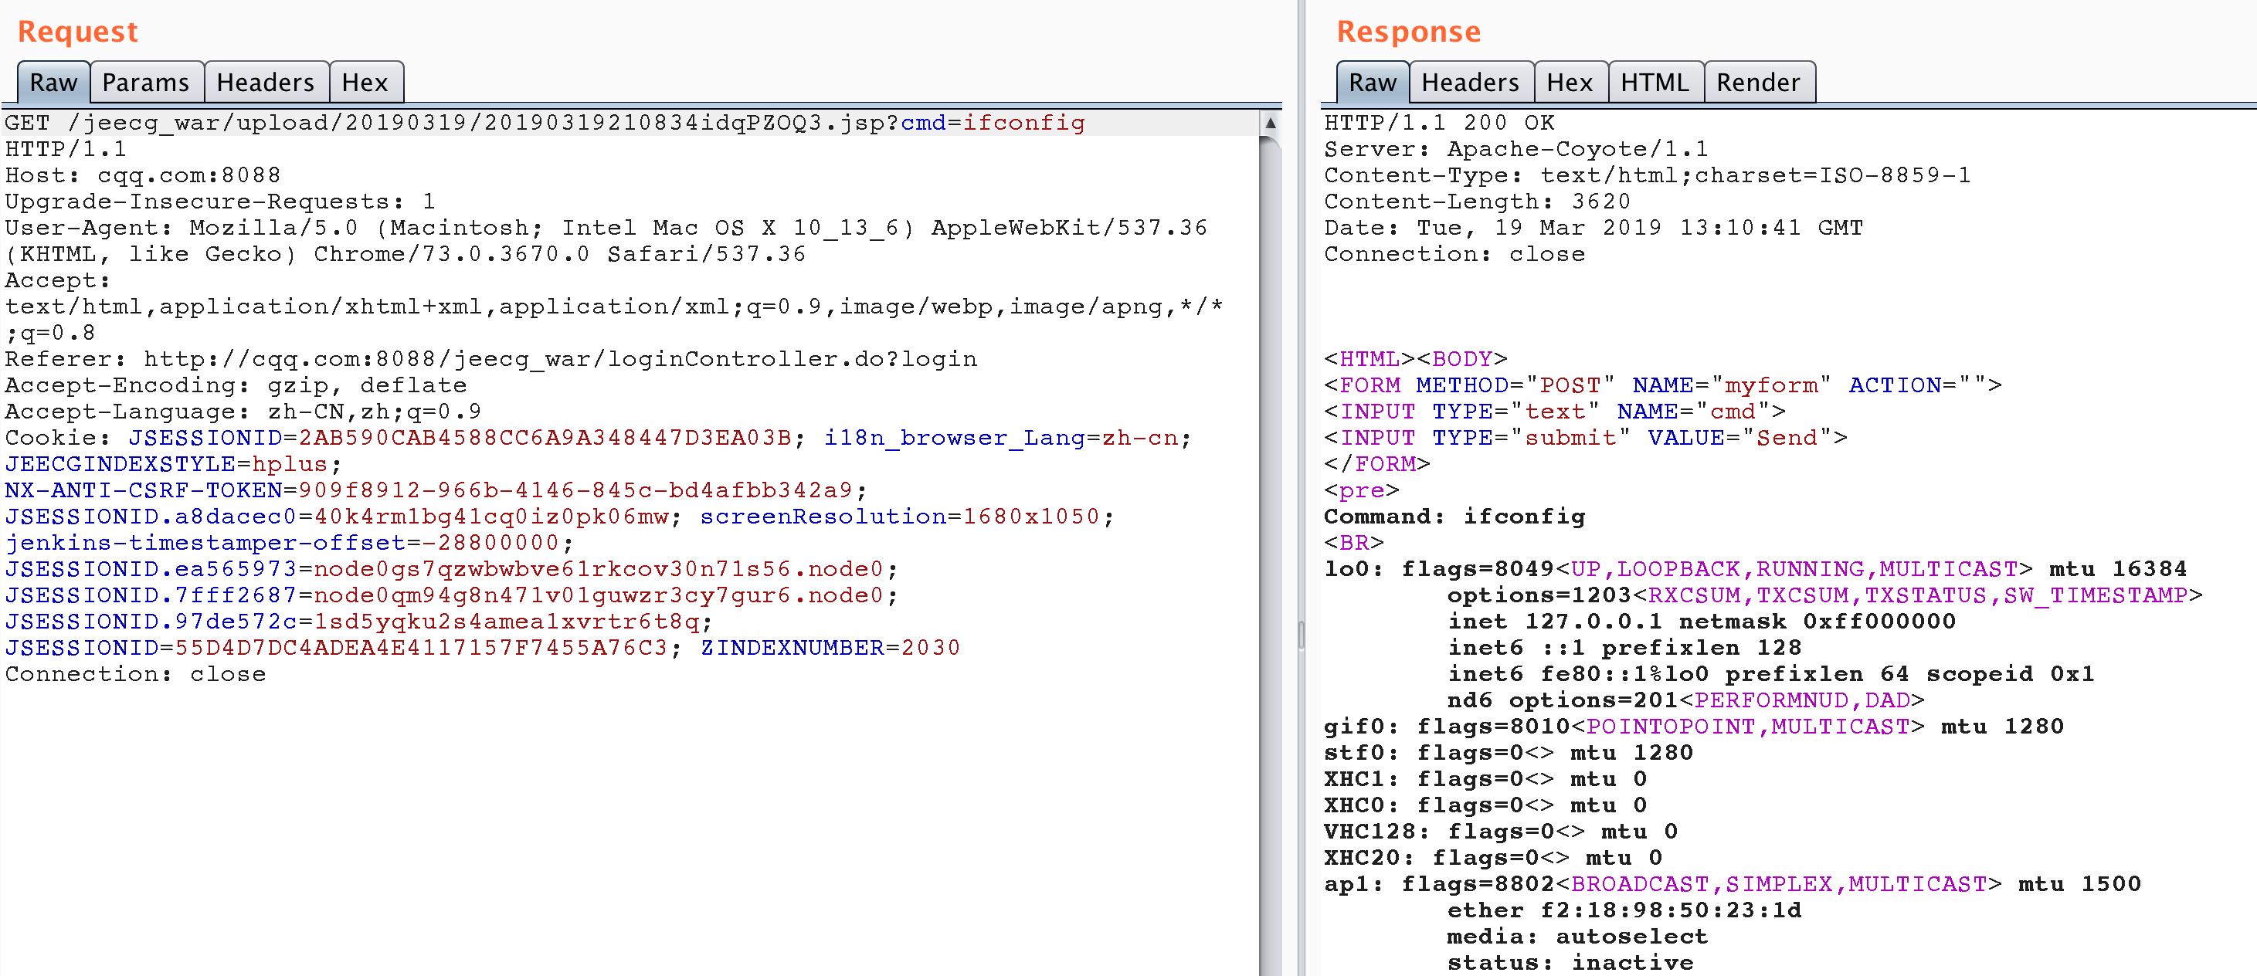Viewport: 2257px width, 976px height.
Task: Click the request scrollbar up arrow
Action: pos(1270,124)
